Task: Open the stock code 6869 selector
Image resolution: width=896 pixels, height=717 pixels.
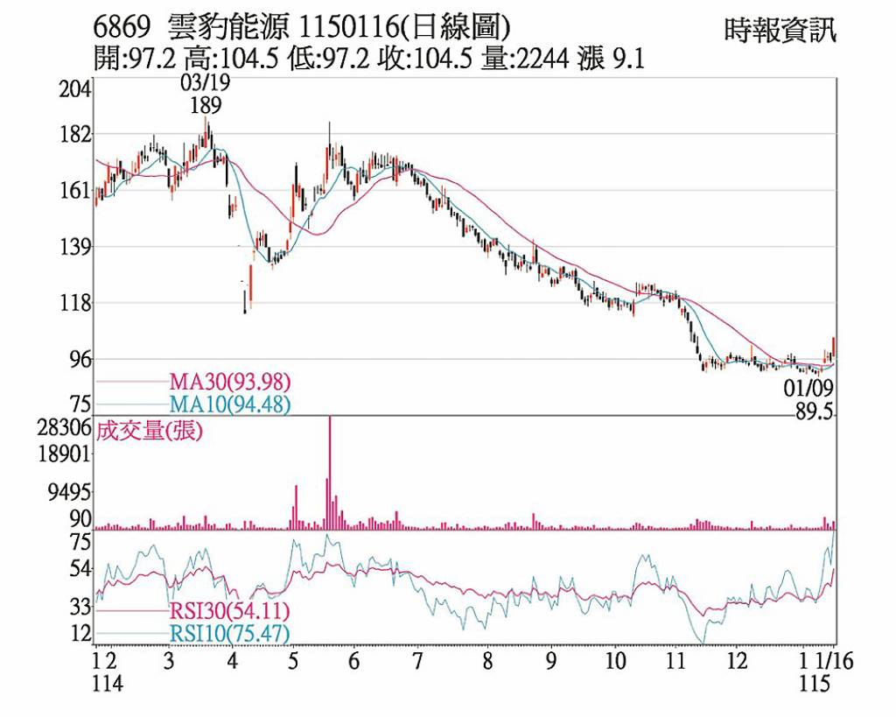Action: [x=119, y=30]
